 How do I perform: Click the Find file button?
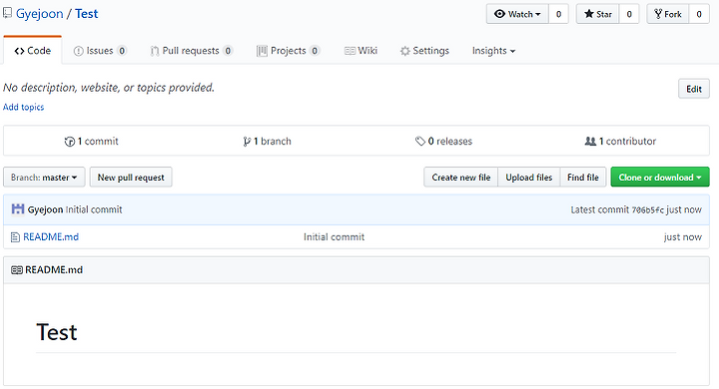click(x=583, y=178)
